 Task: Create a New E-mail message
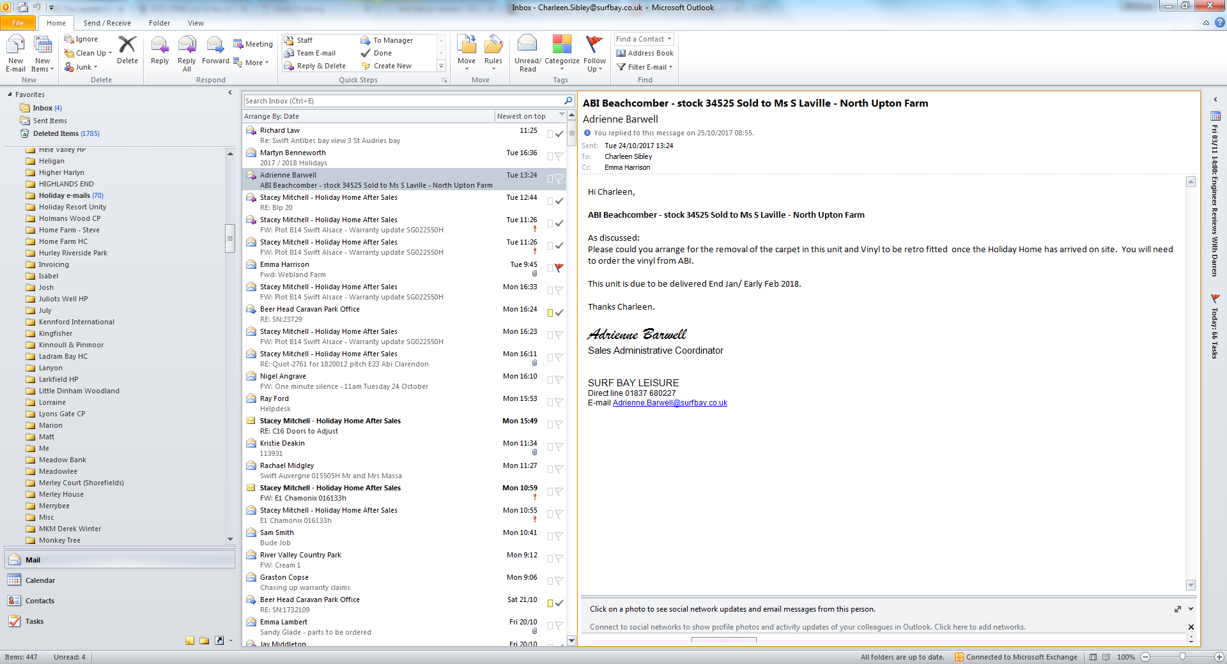(15, 54)
